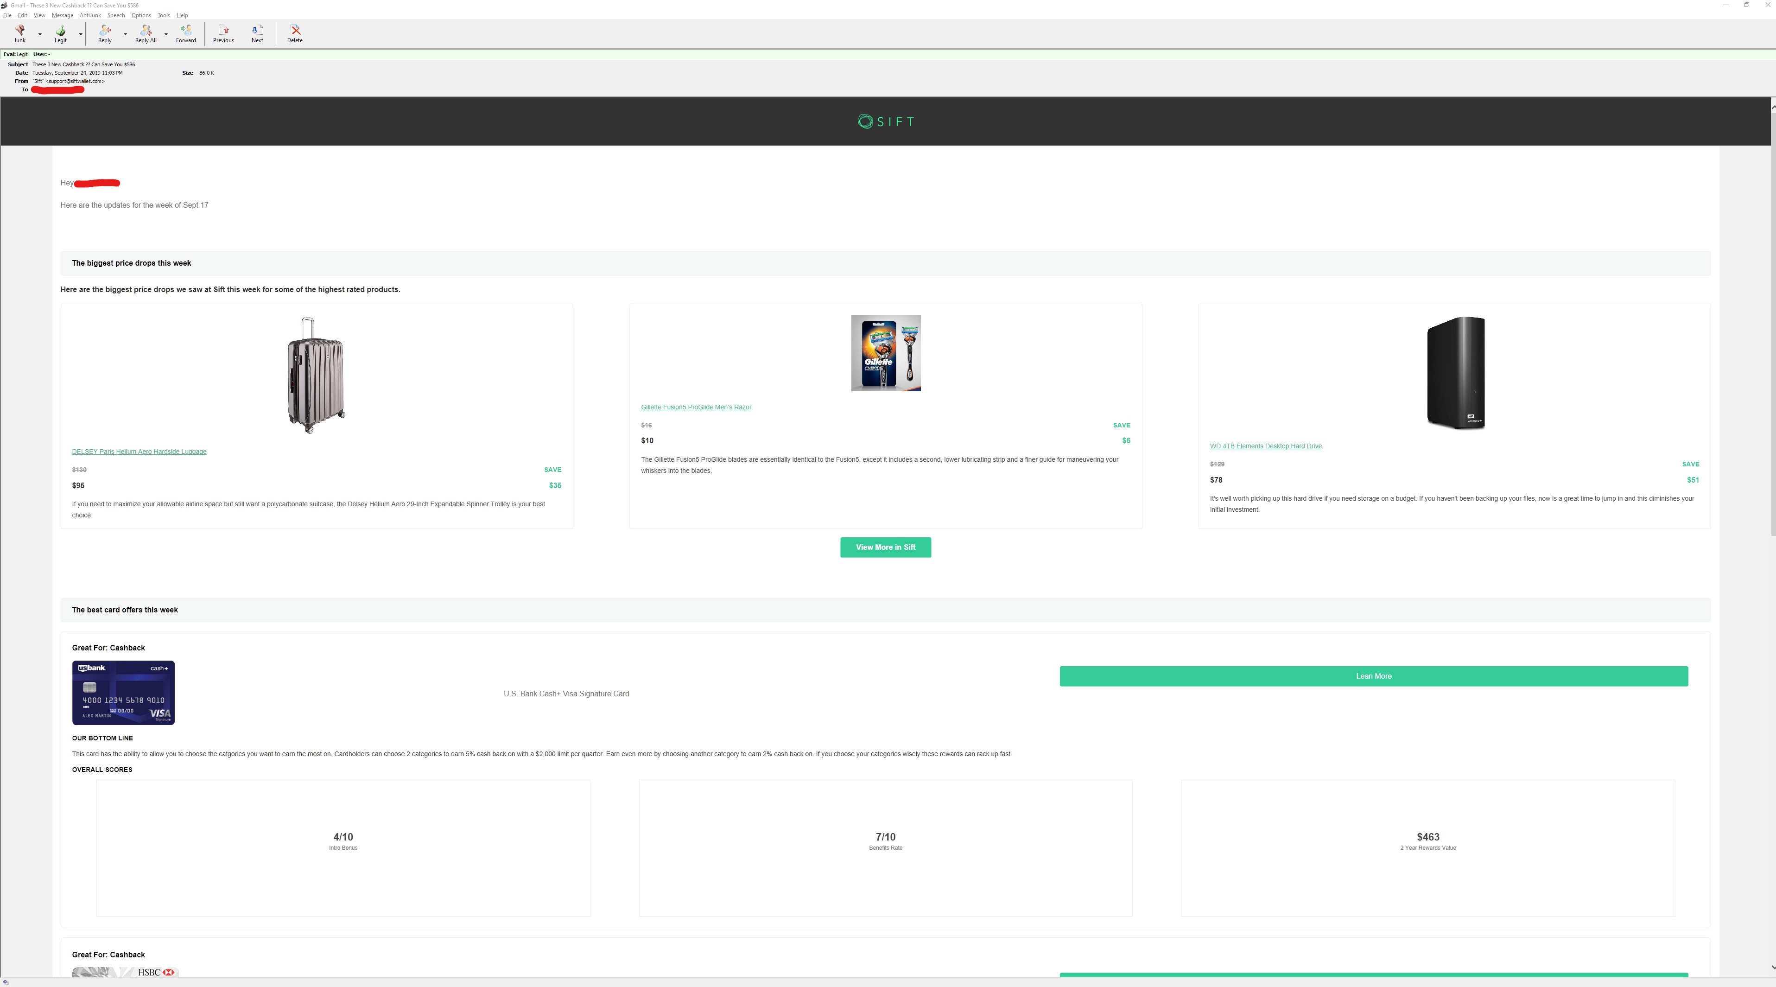Screen dimensions: 1776x987
Task: Click 'The biggest price drops this week' heading
Action: (x=131, y=263)
